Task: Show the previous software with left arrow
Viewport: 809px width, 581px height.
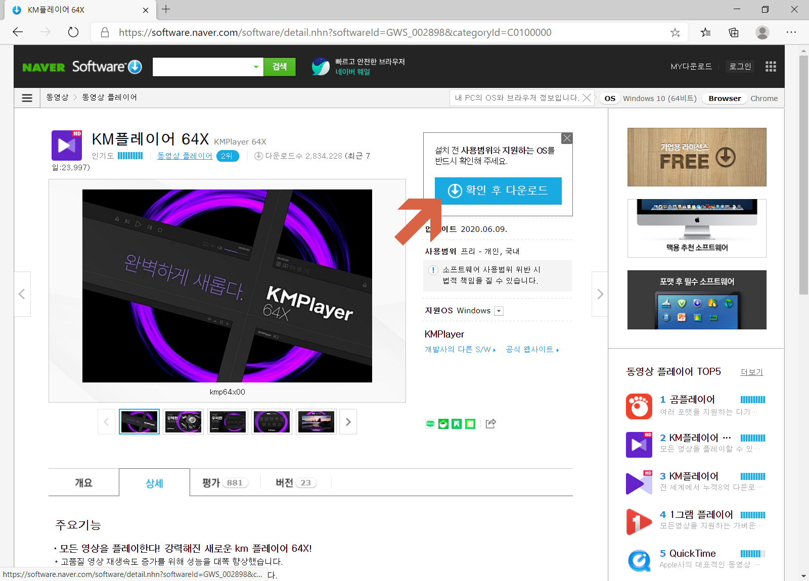Action: (22, 294)
